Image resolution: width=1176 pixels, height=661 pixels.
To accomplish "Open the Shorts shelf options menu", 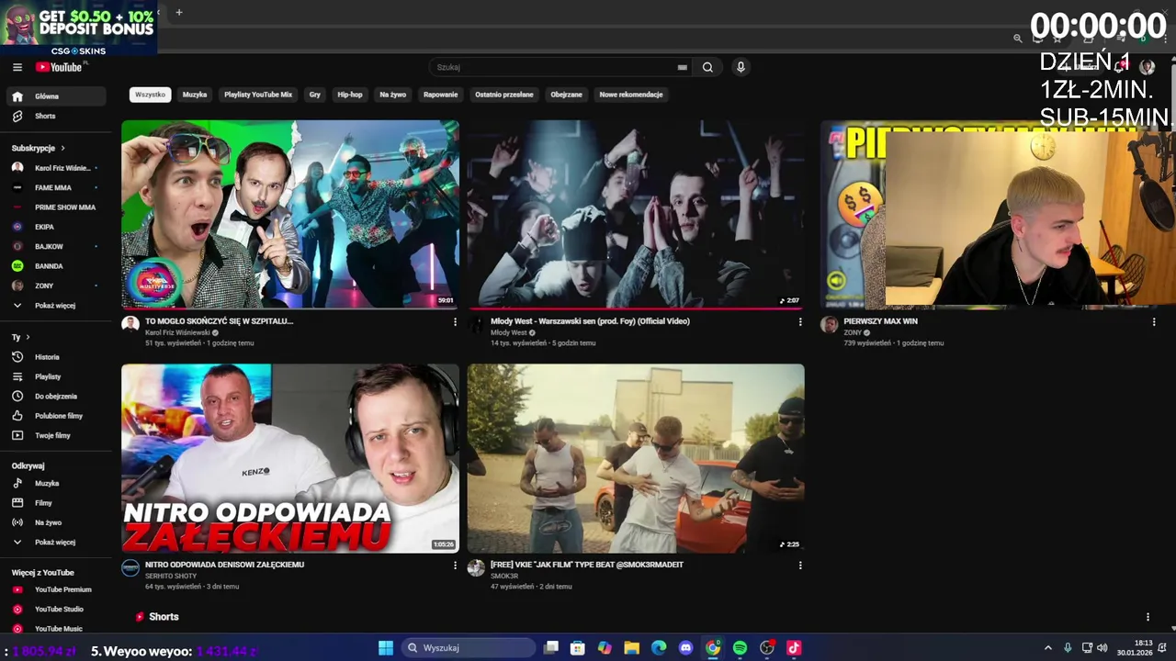I will [1148, 617].
